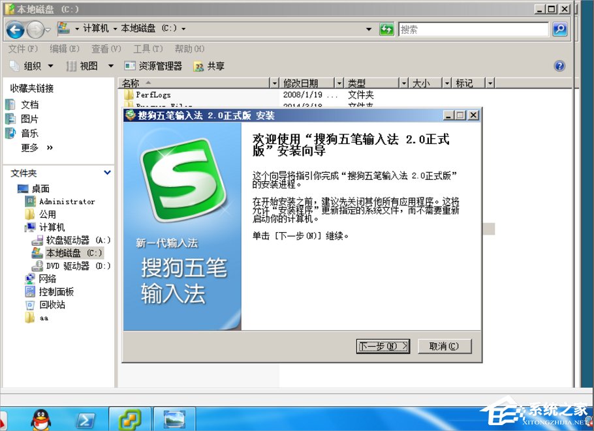594x431 pixels.
Task: Refresh the folder with the green refresh icon
Action: coord(387,29)
